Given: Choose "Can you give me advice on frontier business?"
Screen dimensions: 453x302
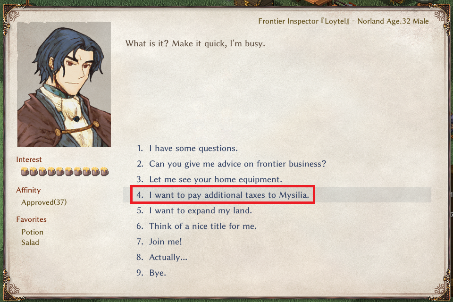Looking at the screenshot, I should 231,164.
